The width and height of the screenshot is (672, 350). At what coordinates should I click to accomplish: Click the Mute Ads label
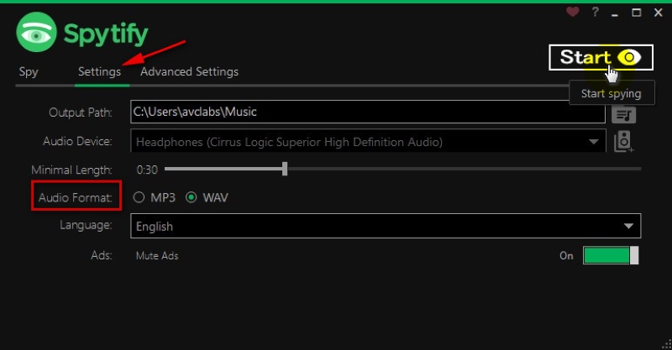click(x=157, y=256)
